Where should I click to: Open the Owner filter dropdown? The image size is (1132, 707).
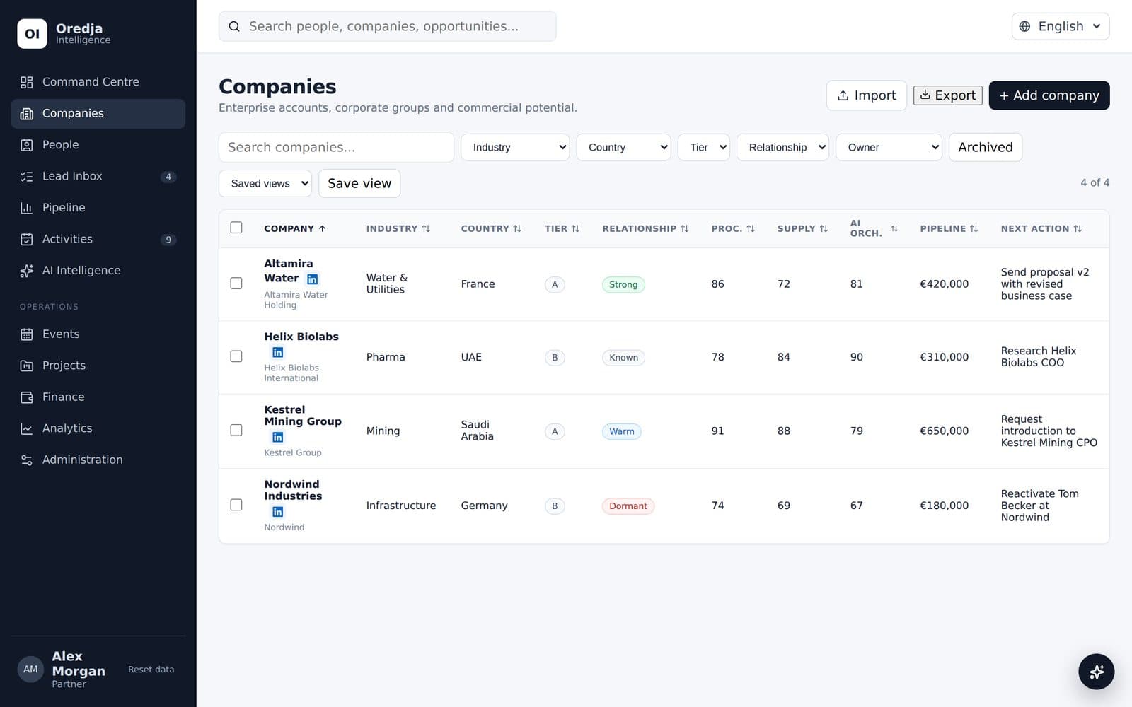889,147
